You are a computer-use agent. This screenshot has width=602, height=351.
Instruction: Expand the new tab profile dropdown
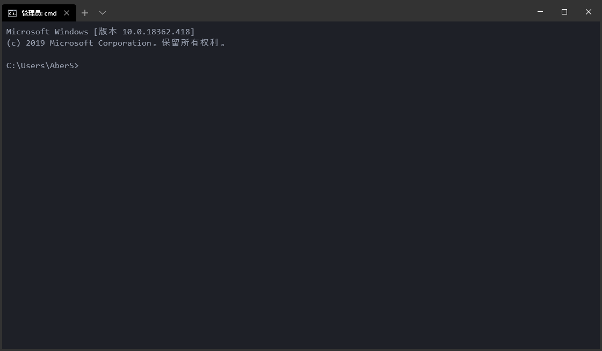click(103, 13)
